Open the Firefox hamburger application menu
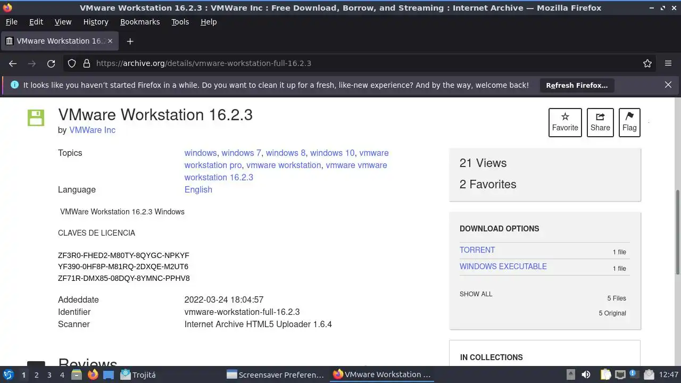Screen dimensions: 681x383 (668, 63)
